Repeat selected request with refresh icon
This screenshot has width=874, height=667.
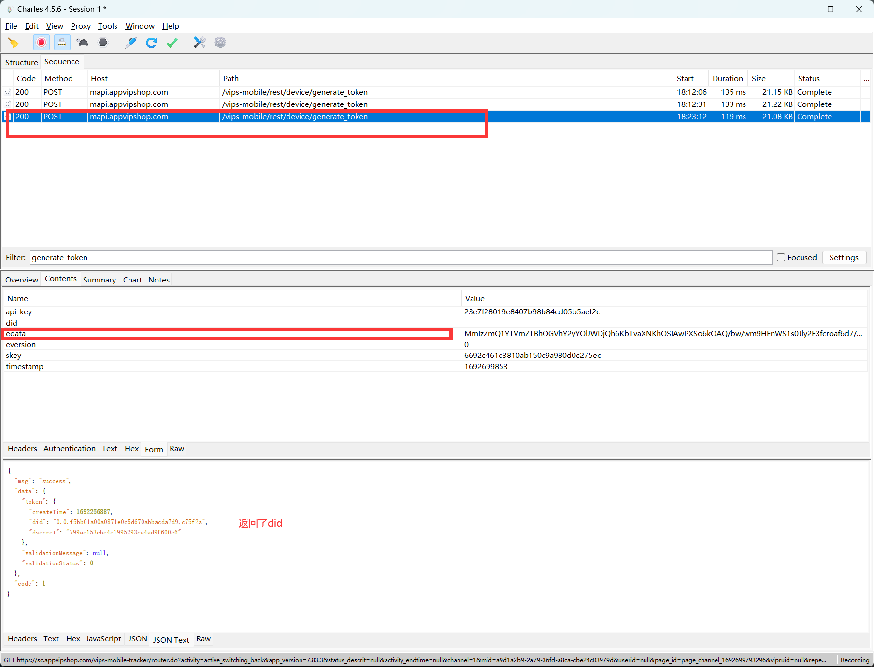[x=151, y=43]
